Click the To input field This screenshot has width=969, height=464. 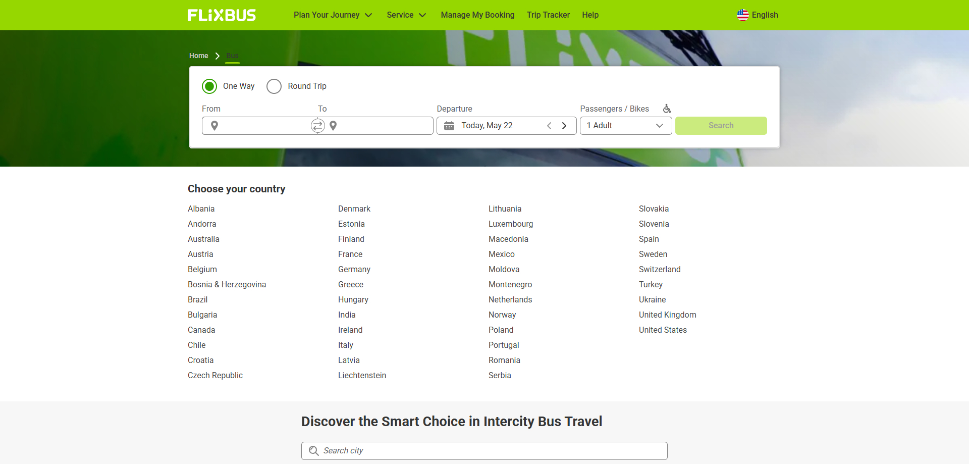coord(375,126)
